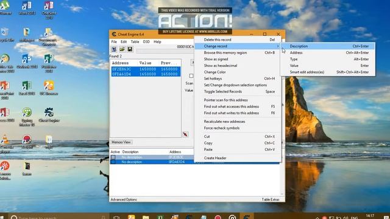Launch Cheat Engine from the desktop
Viewport: 390px width, 219px height.
(49, 115)
